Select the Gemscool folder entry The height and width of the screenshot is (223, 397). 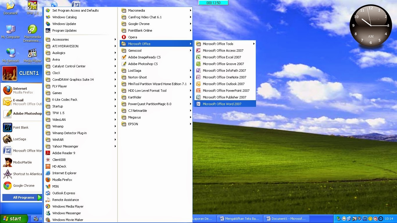click(x=156, y=51)
